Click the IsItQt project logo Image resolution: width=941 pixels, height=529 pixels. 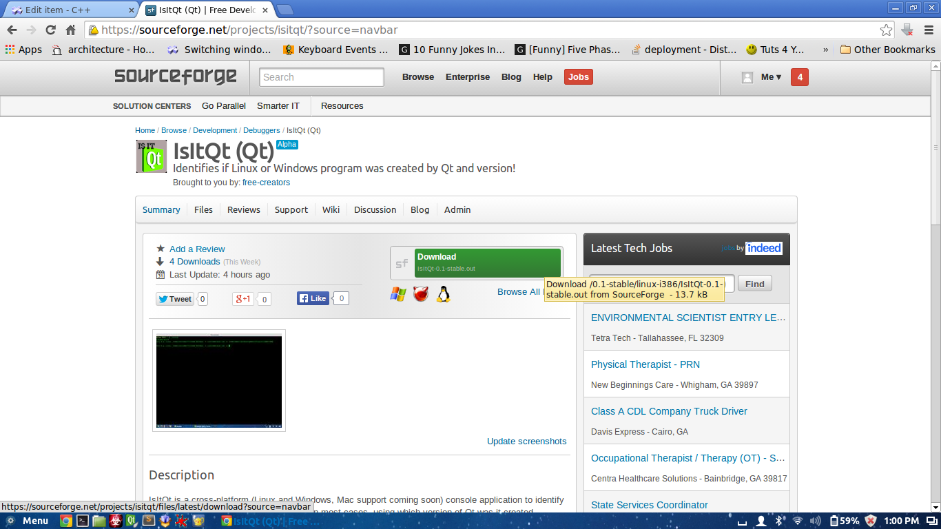coord(152,156)
